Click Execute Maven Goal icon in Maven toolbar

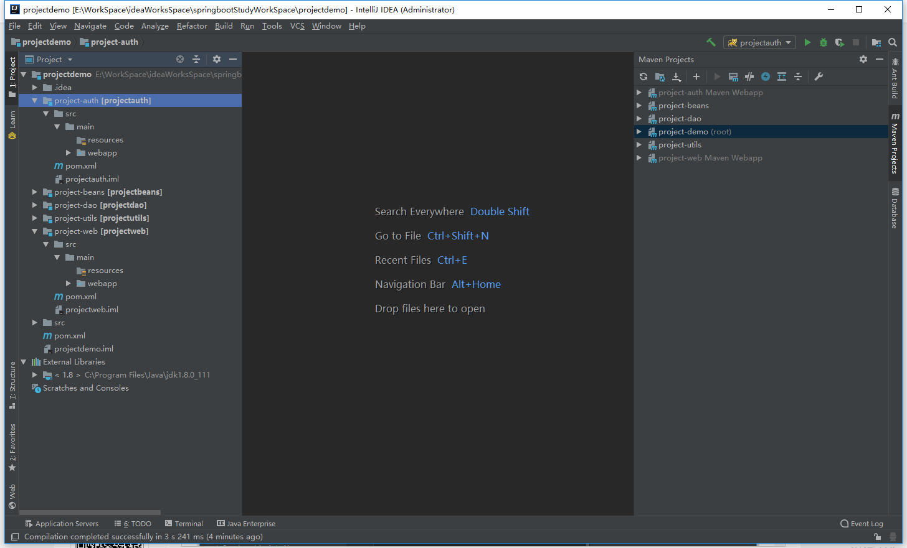click(x=733, y=77)
